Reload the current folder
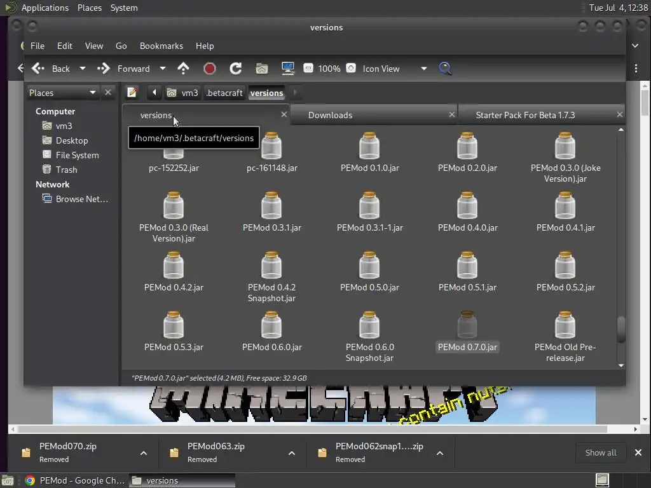The height and width of the screenshot is (488, 651). 236,69
